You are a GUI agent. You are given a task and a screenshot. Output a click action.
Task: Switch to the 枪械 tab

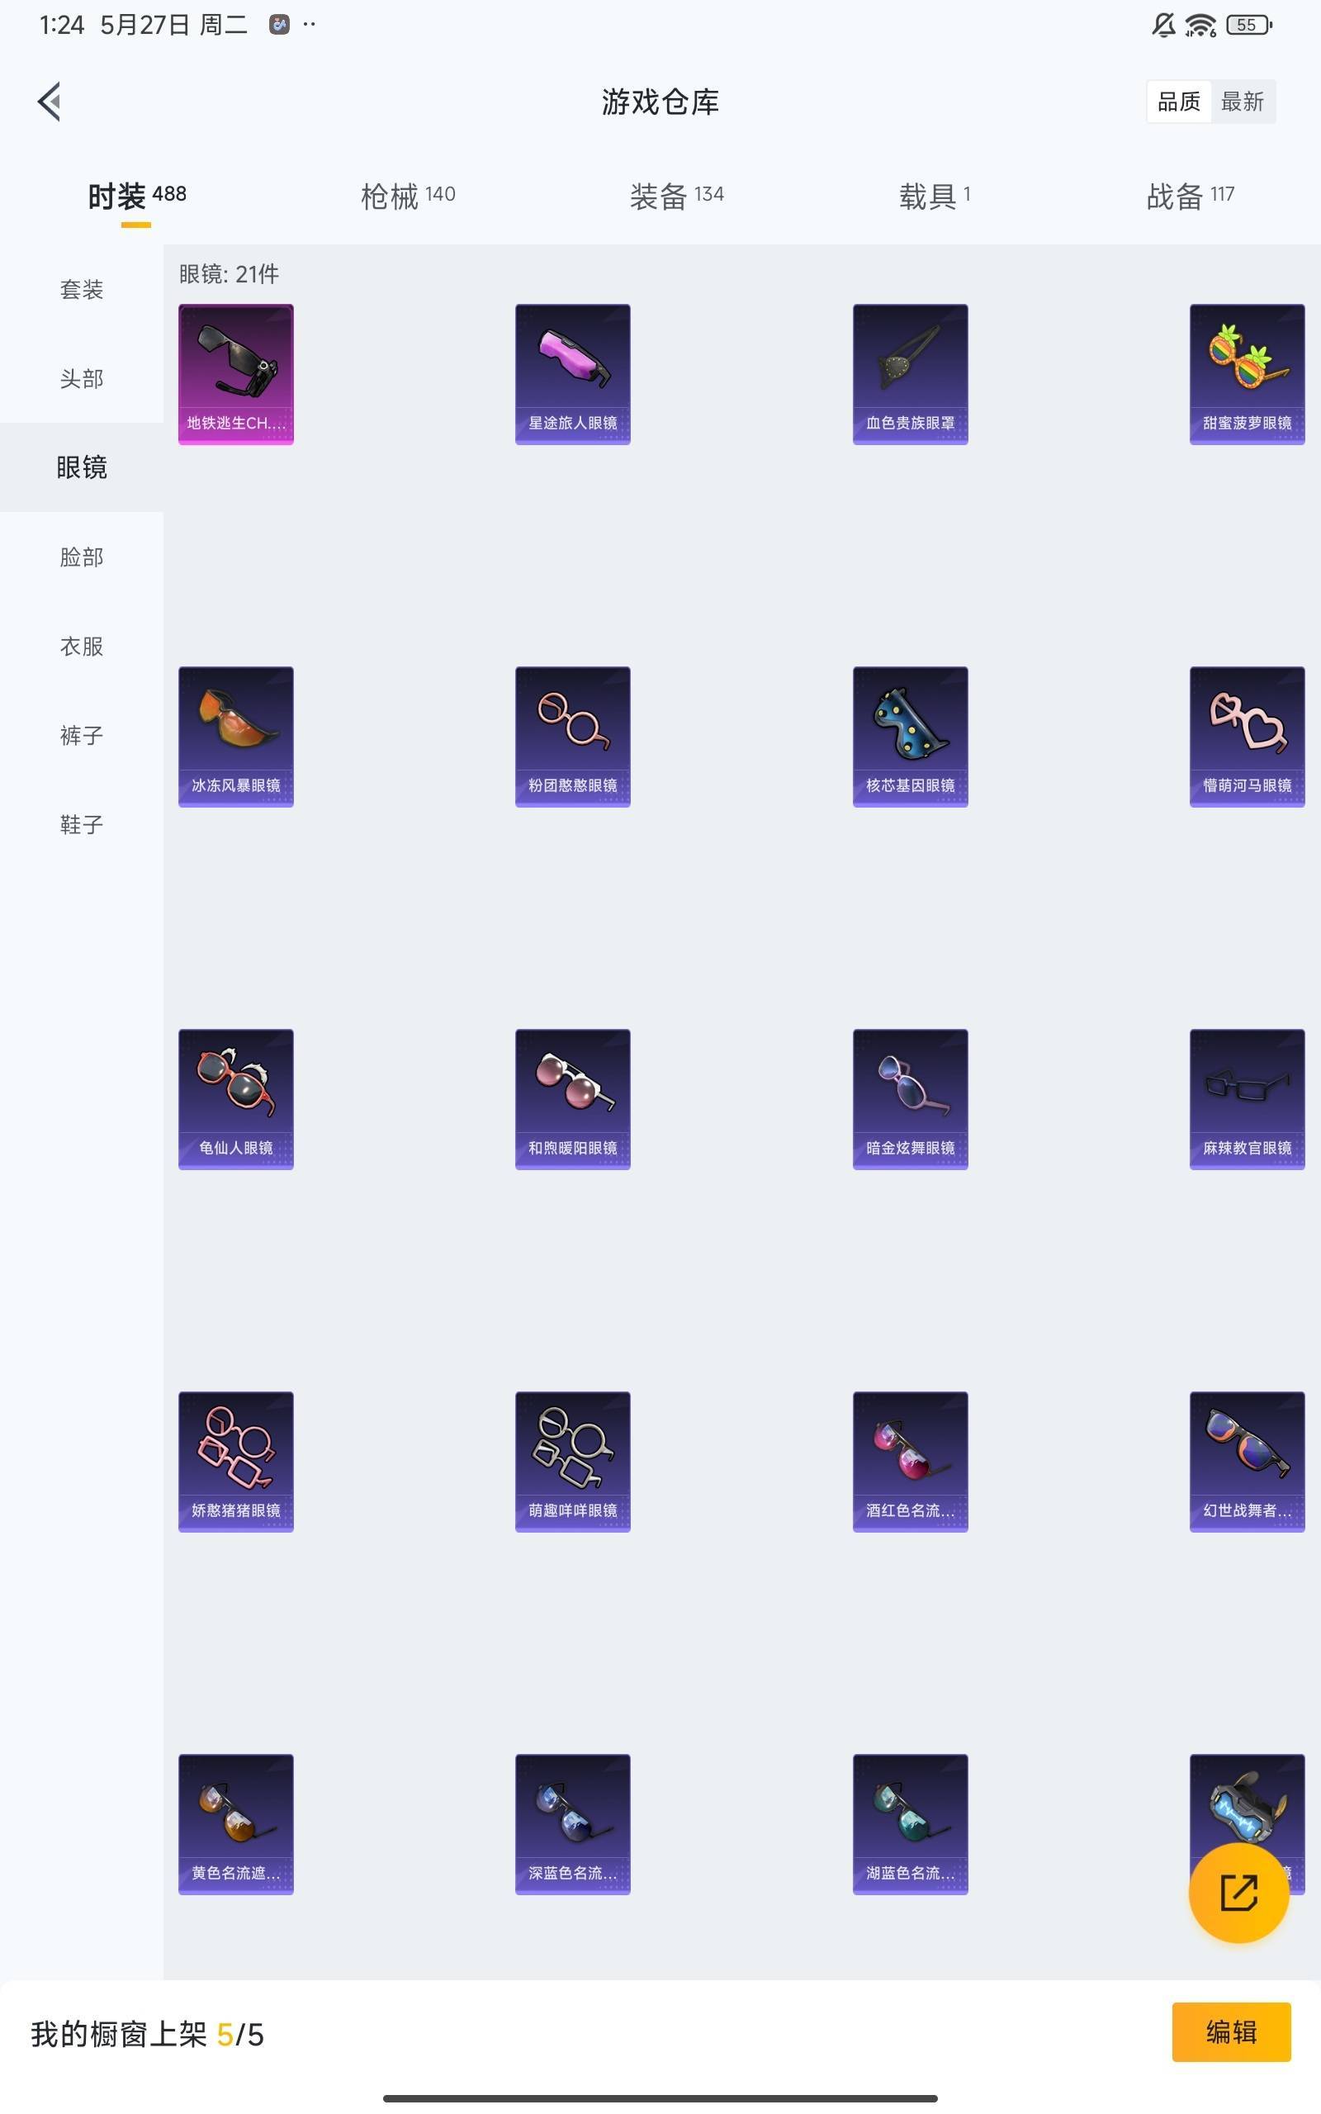(408, 197)
